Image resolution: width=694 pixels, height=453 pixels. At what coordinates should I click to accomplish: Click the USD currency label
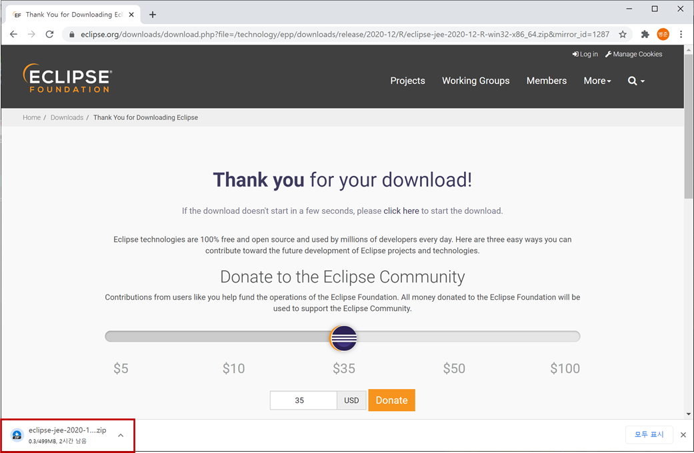pos(351,400)
